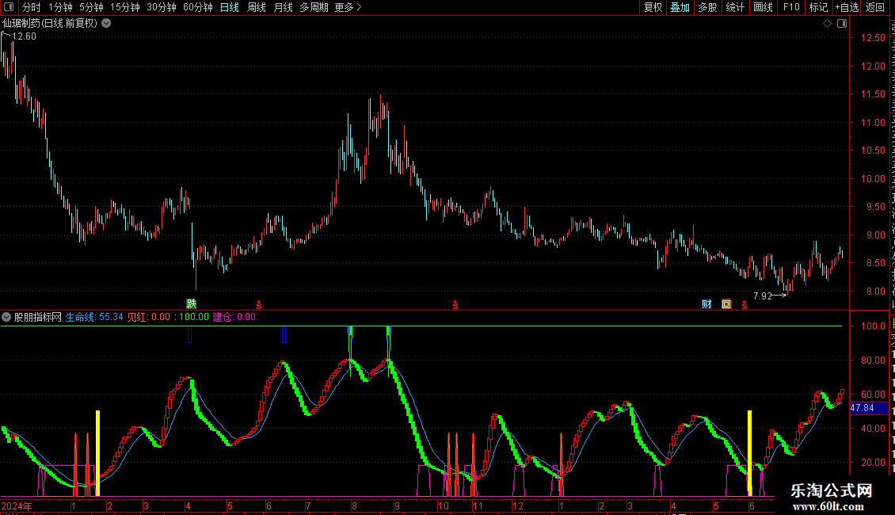Select the 1分钟 period tab
The width and height of the screenshot is (895, 515).
[x=60, y=7]
